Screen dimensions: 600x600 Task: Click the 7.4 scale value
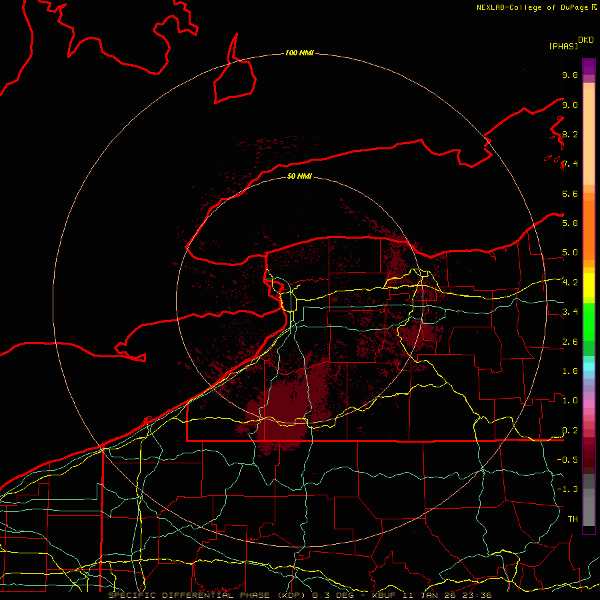tap(570, 164)
